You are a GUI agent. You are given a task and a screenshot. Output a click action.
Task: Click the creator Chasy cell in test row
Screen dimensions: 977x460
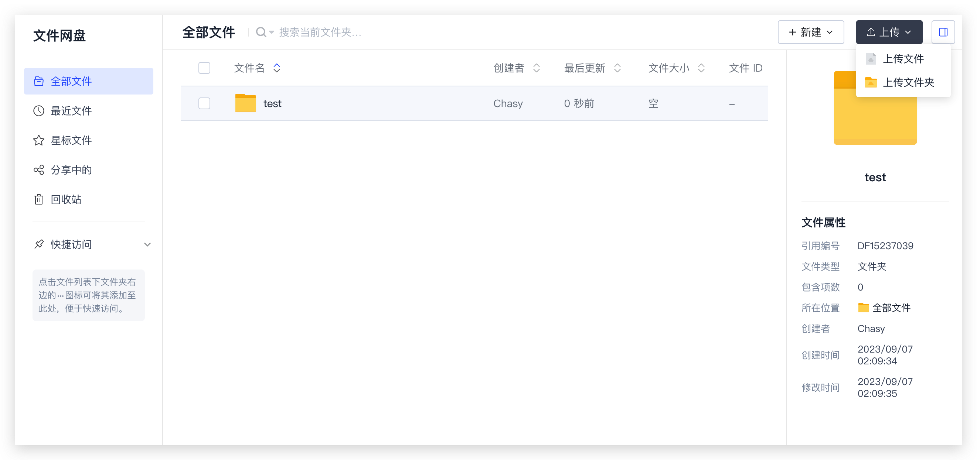pyautogui.click(x=508, y=103)
